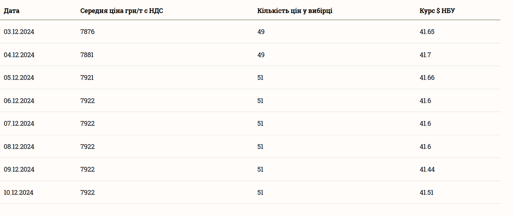Click the average price value 7876
The width and height of the screenshot is (514, 215).
pyautogui.click(x=87, y=32)
